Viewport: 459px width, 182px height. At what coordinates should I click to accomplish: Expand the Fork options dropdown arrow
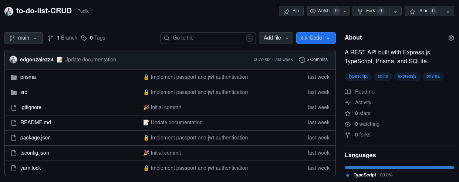coord(395,11)
